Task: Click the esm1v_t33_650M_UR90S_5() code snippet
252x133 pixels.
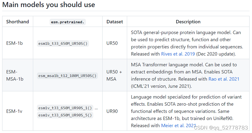Action: tap(65, 115)
